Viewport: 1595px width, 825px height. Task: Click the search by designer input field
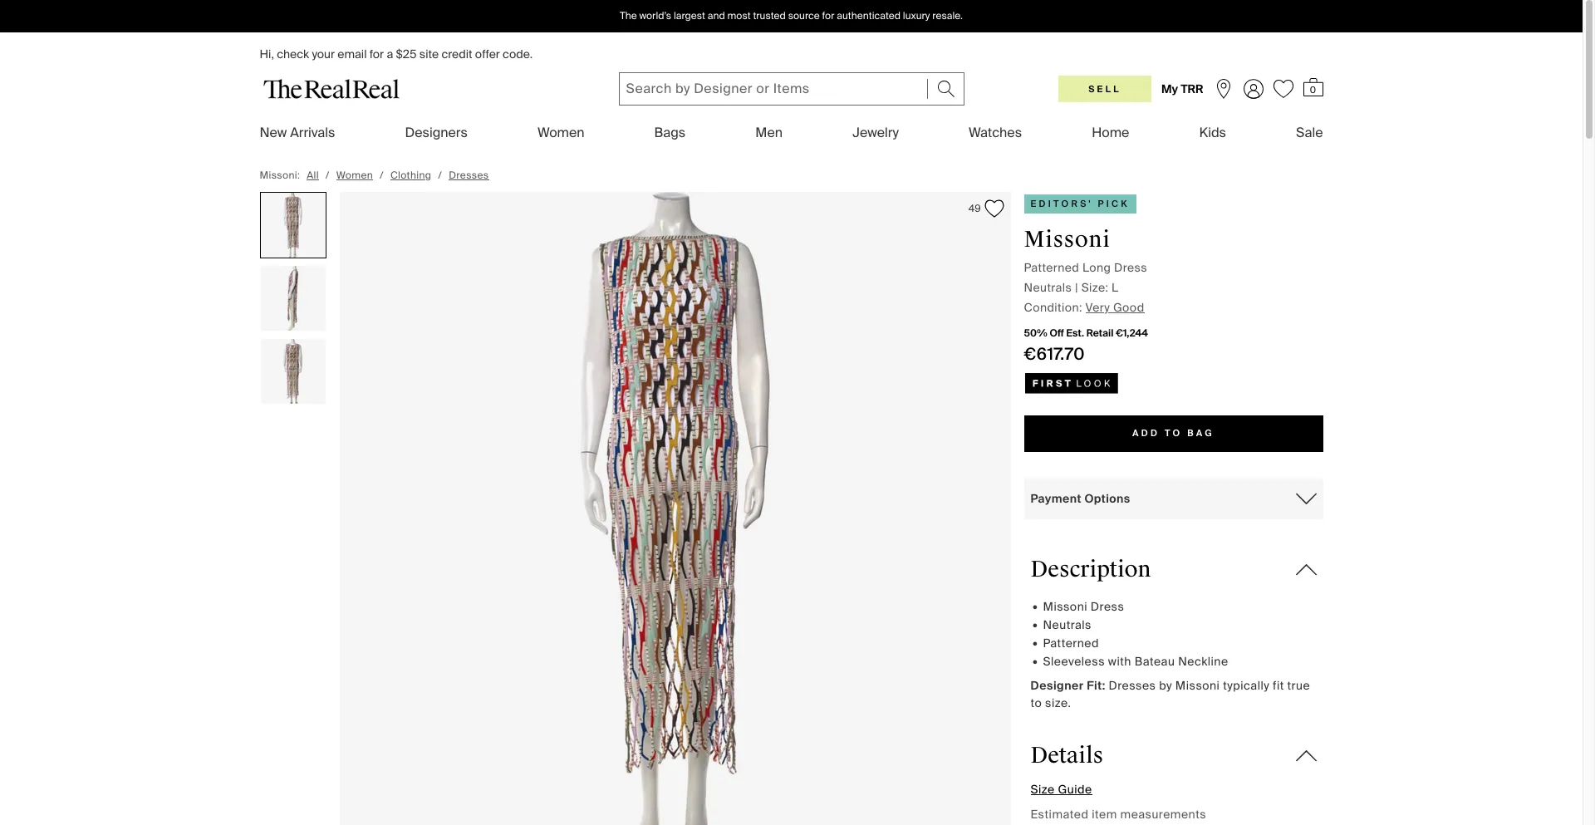click(773, 89)
